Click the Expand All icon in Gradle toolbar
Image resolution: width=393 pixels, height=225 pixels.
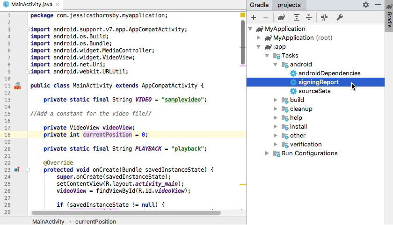pos(297,17)
